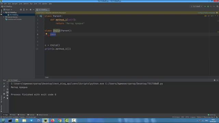219x123 pixels.
Task: Click the intention lightbulb on line 6
Action: (x=47, y=34)
